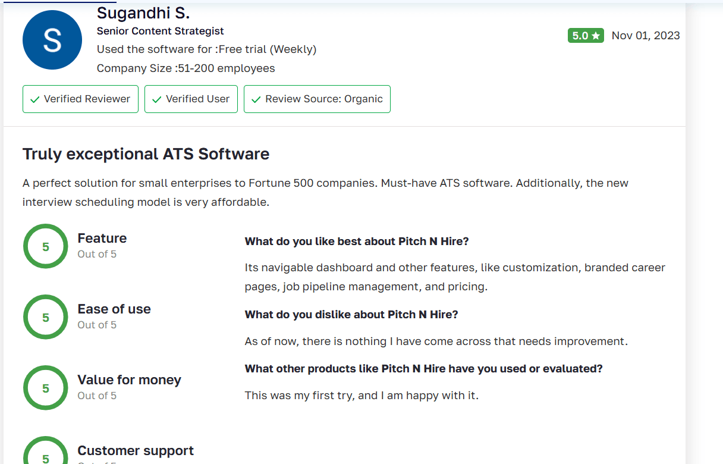
Task: Click the Ease of use score circle
Action: click(x=45, y=316)
